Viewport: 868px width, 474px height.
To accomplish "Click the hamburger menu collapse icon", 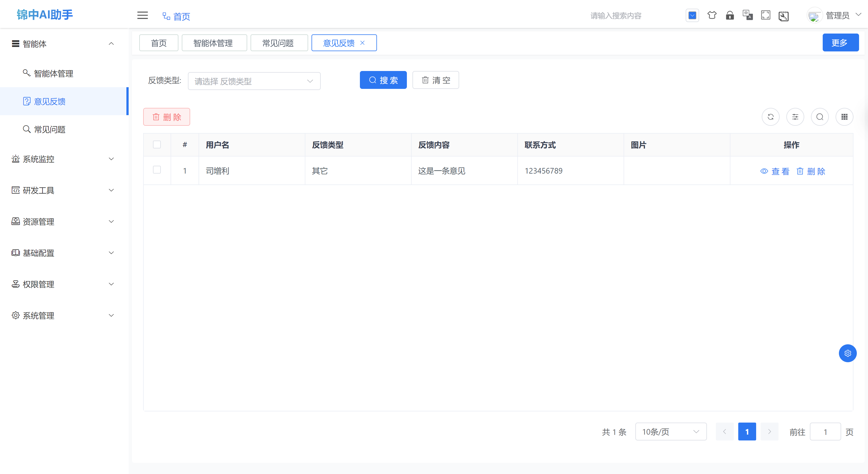I will [x=143, y=15].
